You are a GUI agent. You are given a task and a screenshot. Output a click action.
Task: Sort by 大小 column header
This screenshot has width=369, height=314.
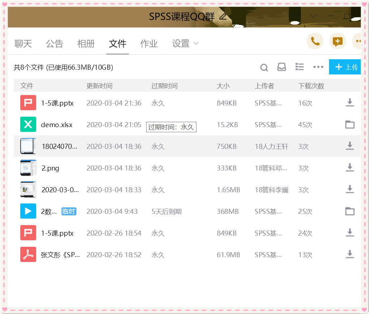pos(223,86)
